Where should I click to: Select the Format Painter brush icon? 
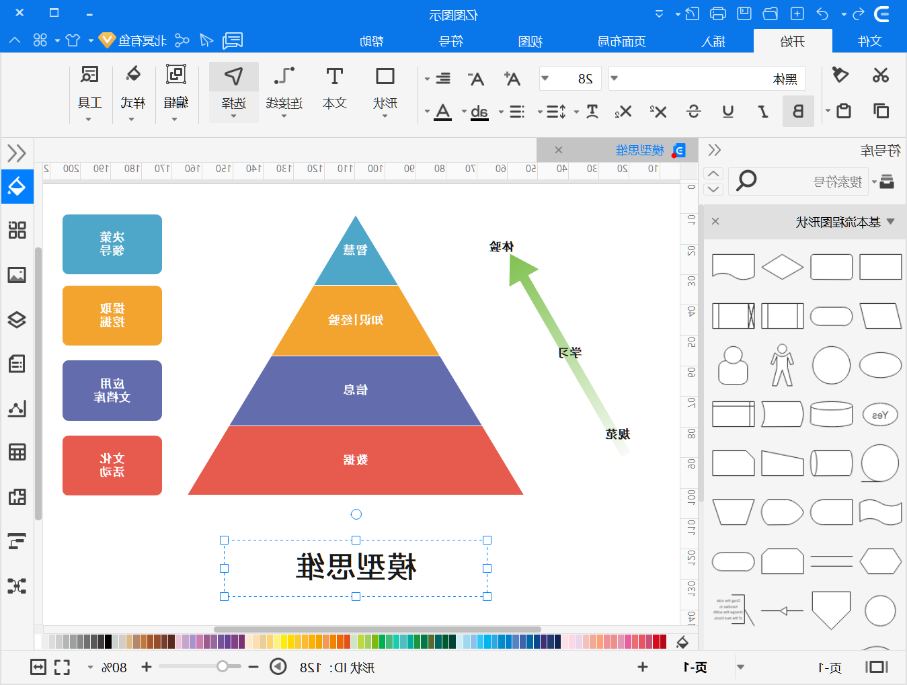coord(840,75)
